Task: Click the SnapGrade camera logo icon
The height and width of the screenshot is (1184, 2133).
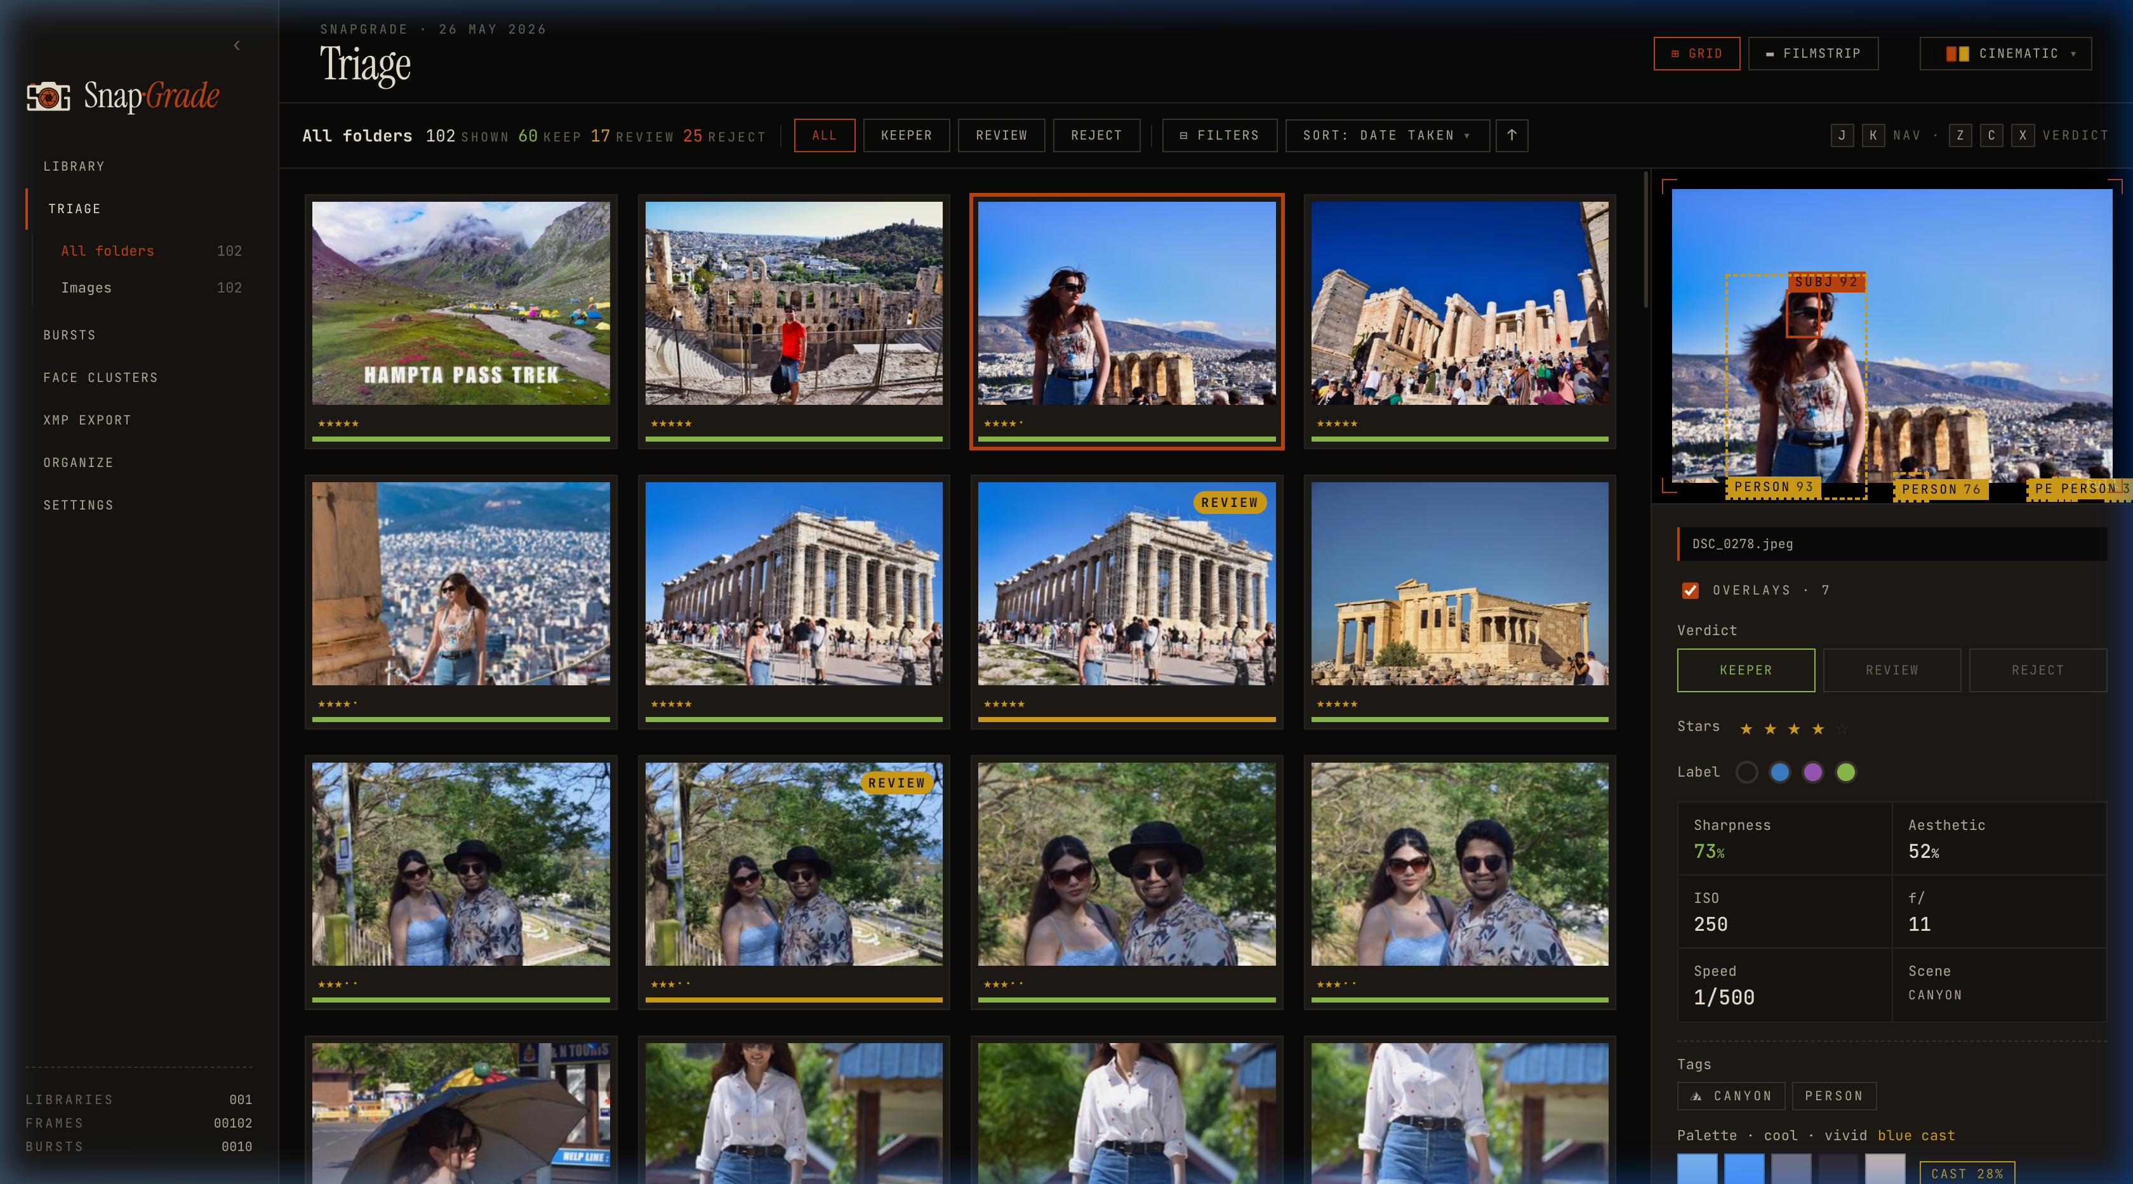Action: (x=48, y=96)
